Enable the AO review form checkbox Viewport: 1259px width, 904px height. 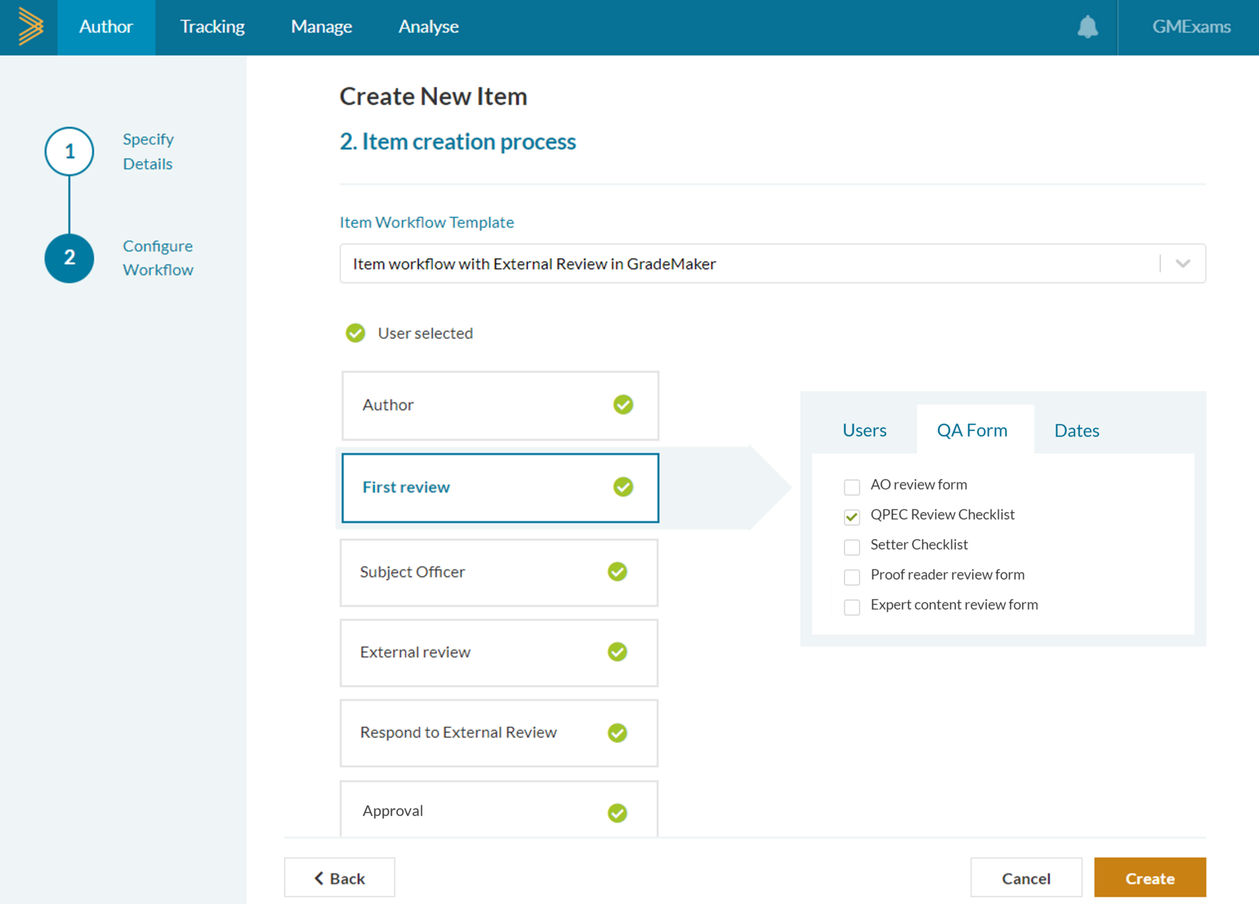851,487
